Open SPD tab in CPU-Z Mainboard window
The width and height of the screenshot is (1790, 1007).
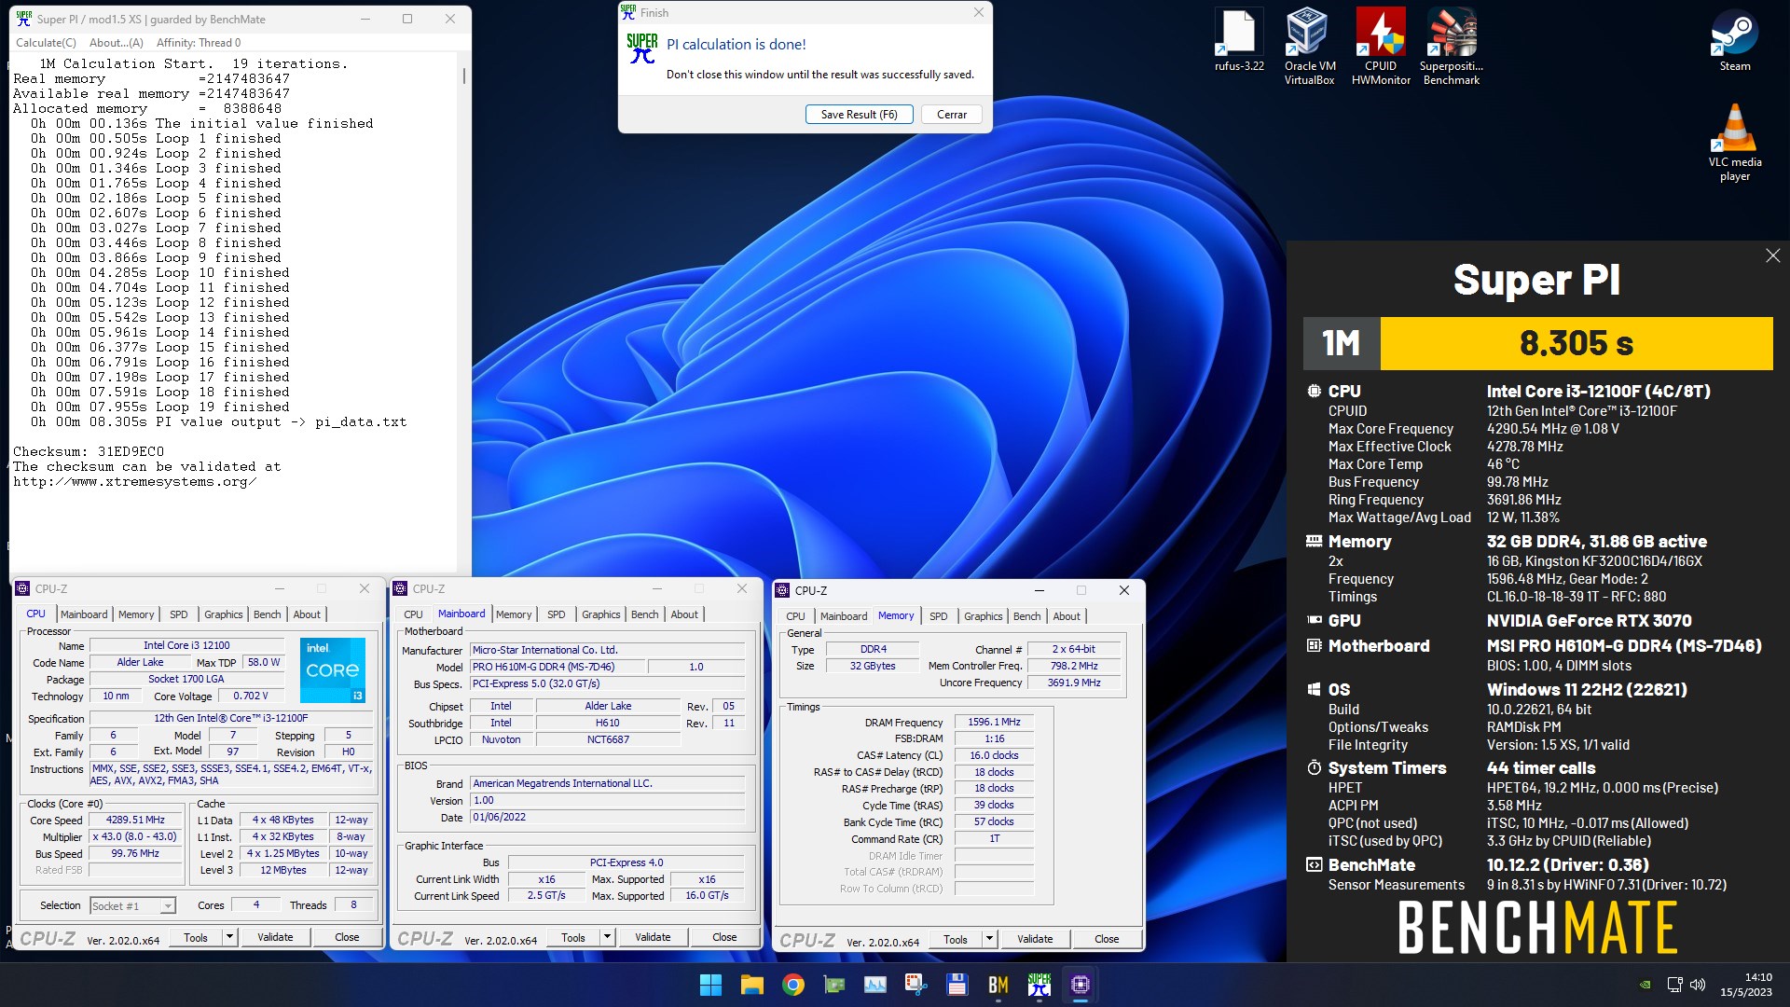(557, 614)
